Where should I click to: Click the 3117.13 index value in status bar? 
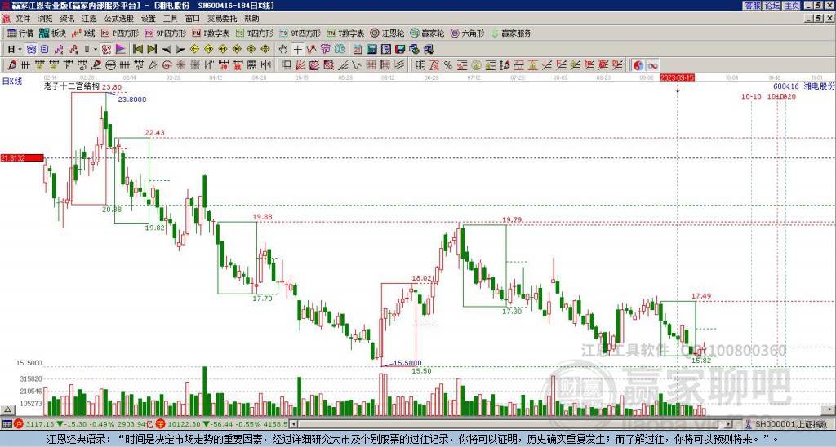point(40,424)
